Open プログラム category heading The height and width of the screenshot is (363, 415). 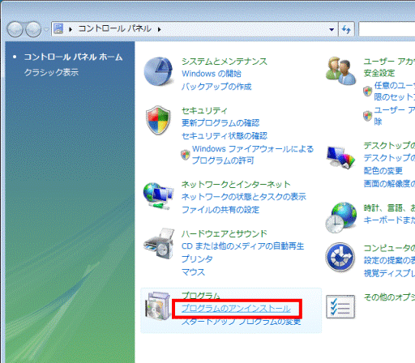pyautogui.click(x=201, y=296)
